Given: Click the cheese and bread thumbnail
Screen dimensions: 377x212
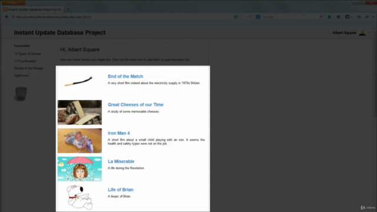Looking at the screenshot, I should (80, 112).
